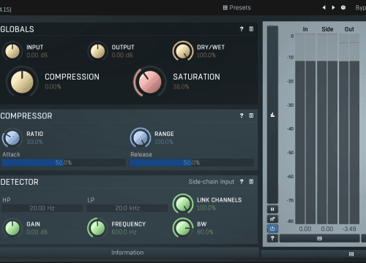Image resolution: width=366 pixels, height=263 pixels.
Task: Click the pink Saturation knob
Action: point(150,82)
